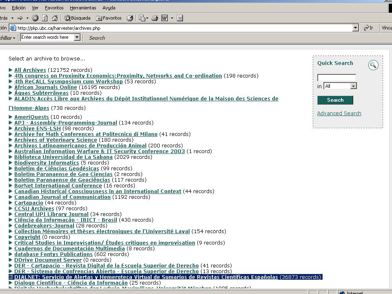Image resolution: width=392 pixels, height=294 pixels.
Task: Go to the Home page icon
Action: tap(55, 18)
